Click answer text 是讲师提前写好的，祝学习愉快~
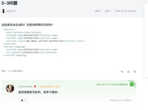Viewport: 148px width, 110px height. 38,92
